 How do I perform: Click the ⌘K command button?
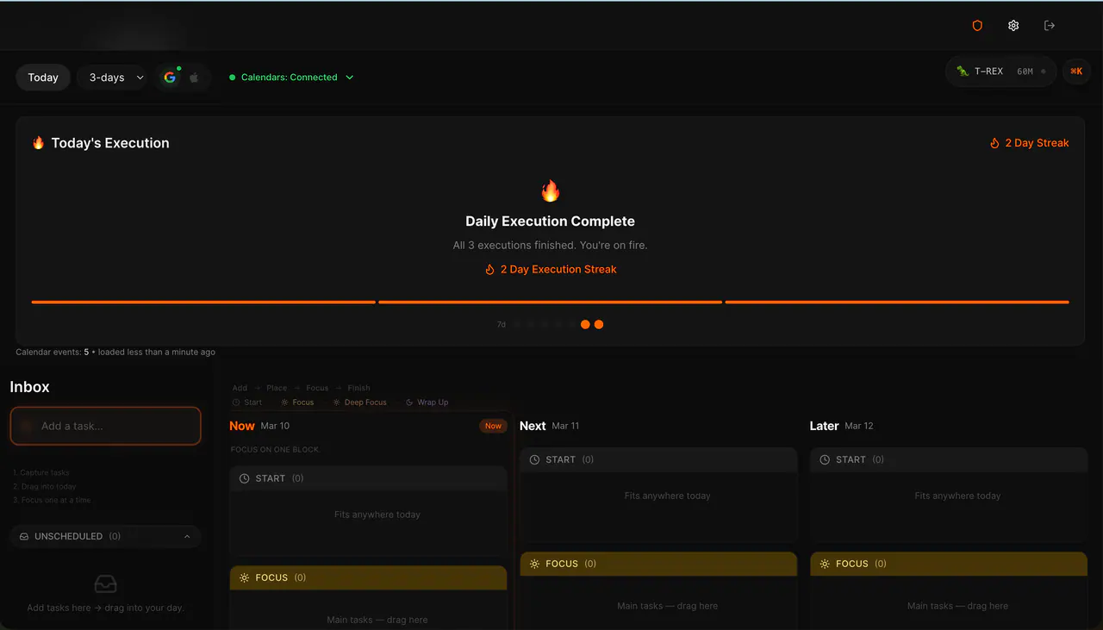coord(1076,72)
